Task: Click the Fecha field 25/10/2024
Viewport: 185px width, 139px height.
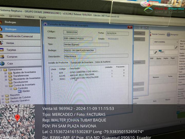Action: click(x=117, y=33)
